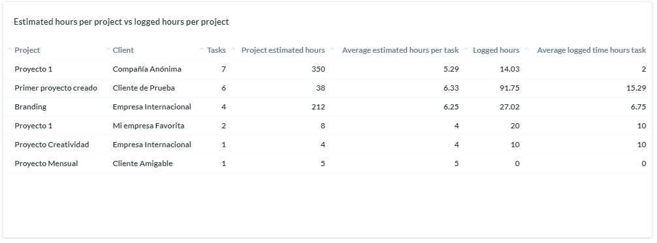
Task: Click the estimated hours value 212
Action: point(318,107)
